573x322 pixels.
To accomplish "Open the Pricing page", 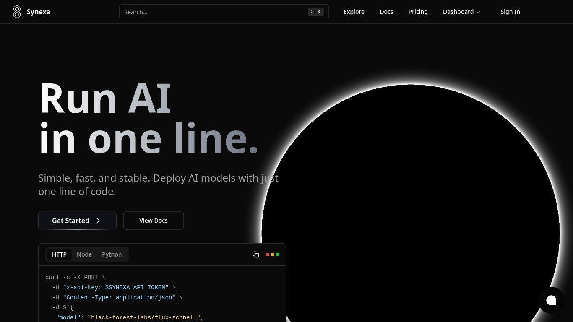I will coord(418,12).
